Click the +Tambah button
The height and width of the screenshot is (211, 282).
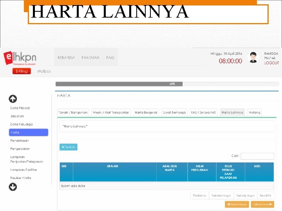(69, 147)
